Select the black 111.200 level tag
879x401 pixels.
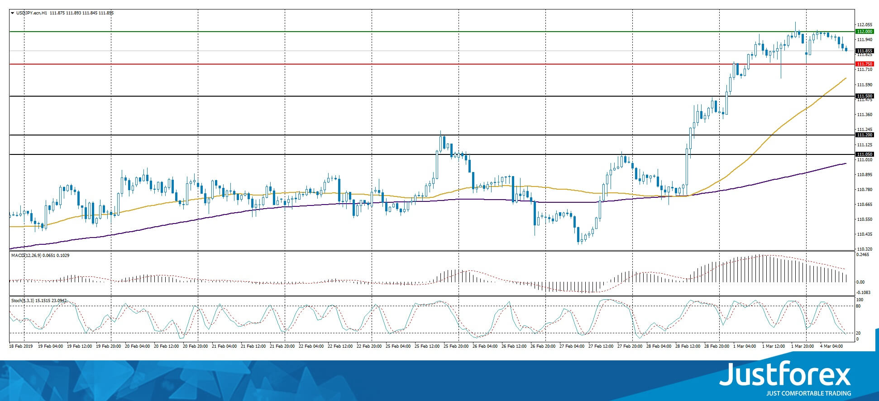tap(865, 135)
